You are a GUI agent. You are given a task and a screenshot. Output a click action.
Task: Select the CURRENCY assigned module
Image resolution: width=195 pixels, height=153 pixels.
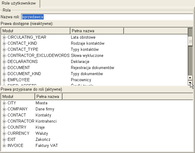(x=19, y=134)
